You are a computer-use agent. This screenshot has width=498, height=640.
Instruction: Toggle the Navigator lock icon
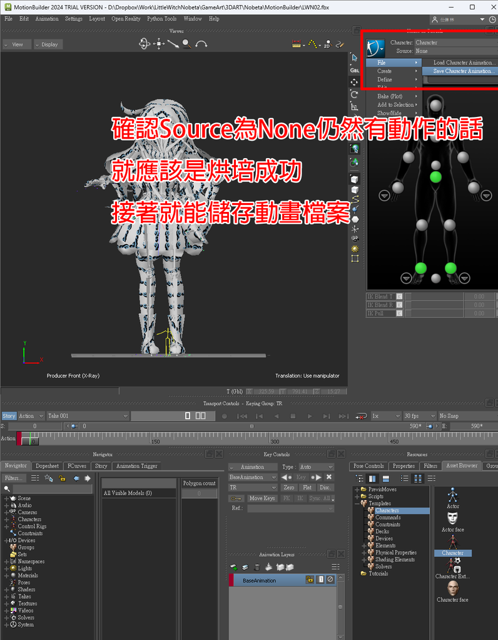tap(62, 478)
